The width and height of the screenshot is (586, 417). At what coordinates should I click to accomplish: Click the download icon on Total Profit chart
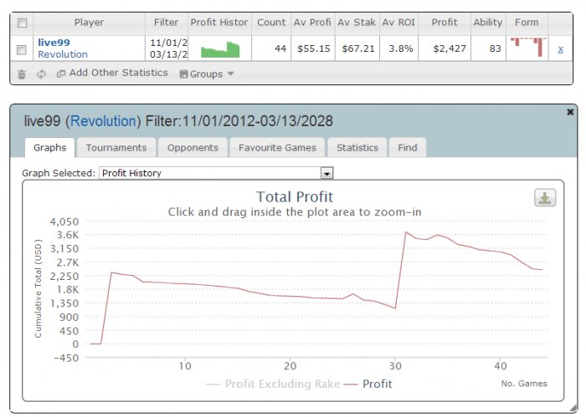(545, 198)
